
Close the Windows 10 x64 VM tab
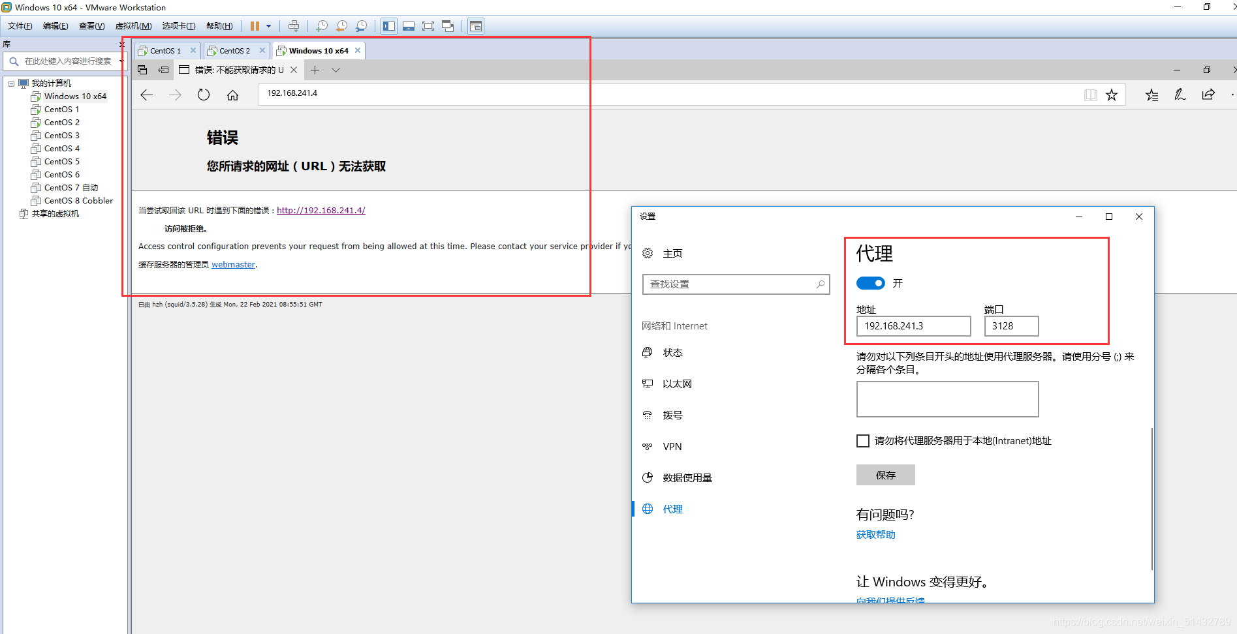click(x=358, y=50)
